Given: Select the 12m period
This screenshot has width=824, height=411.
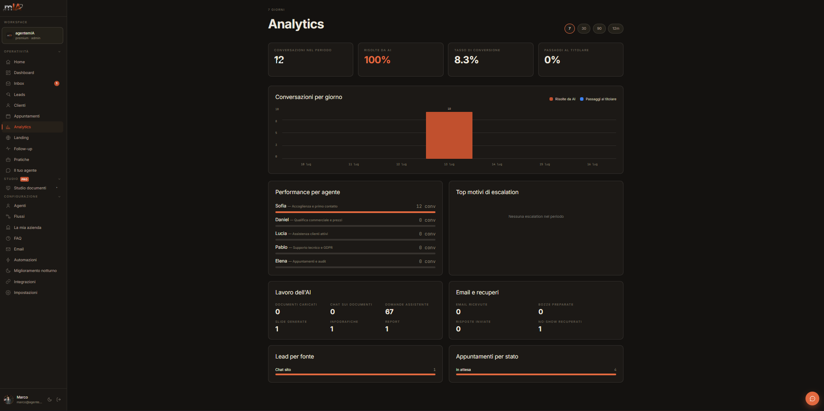Looking at the screenshot, I should [x=616, y=28].
